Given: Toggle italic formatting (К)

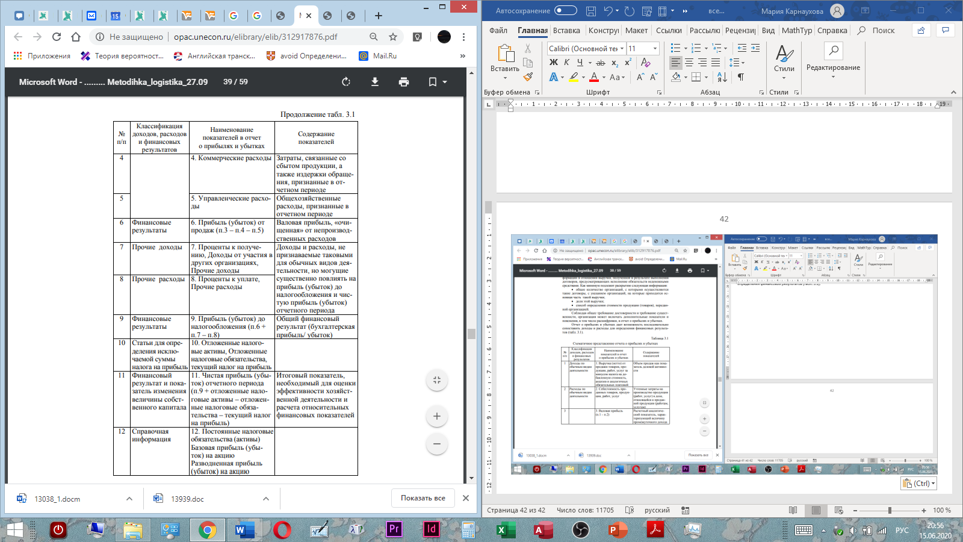Looking at the screenshot, I should [x=566, y=63].
